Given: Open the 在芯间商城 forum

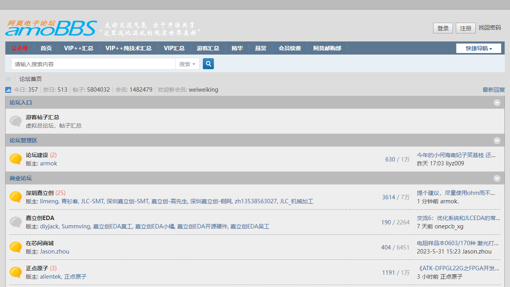Looking at the screenshot, I should coord(40,243).
